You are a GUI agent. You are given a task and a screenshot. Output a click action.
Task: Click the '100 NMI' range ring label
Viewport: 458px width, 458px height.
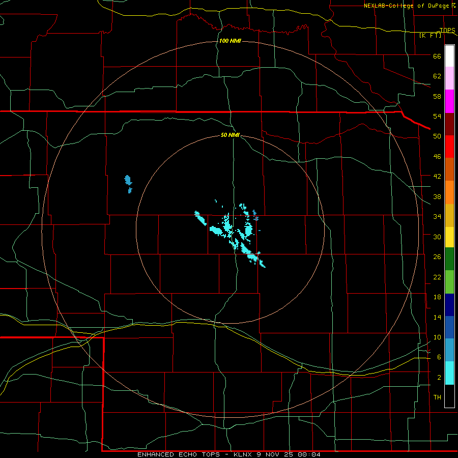click(x=230, y=41)
